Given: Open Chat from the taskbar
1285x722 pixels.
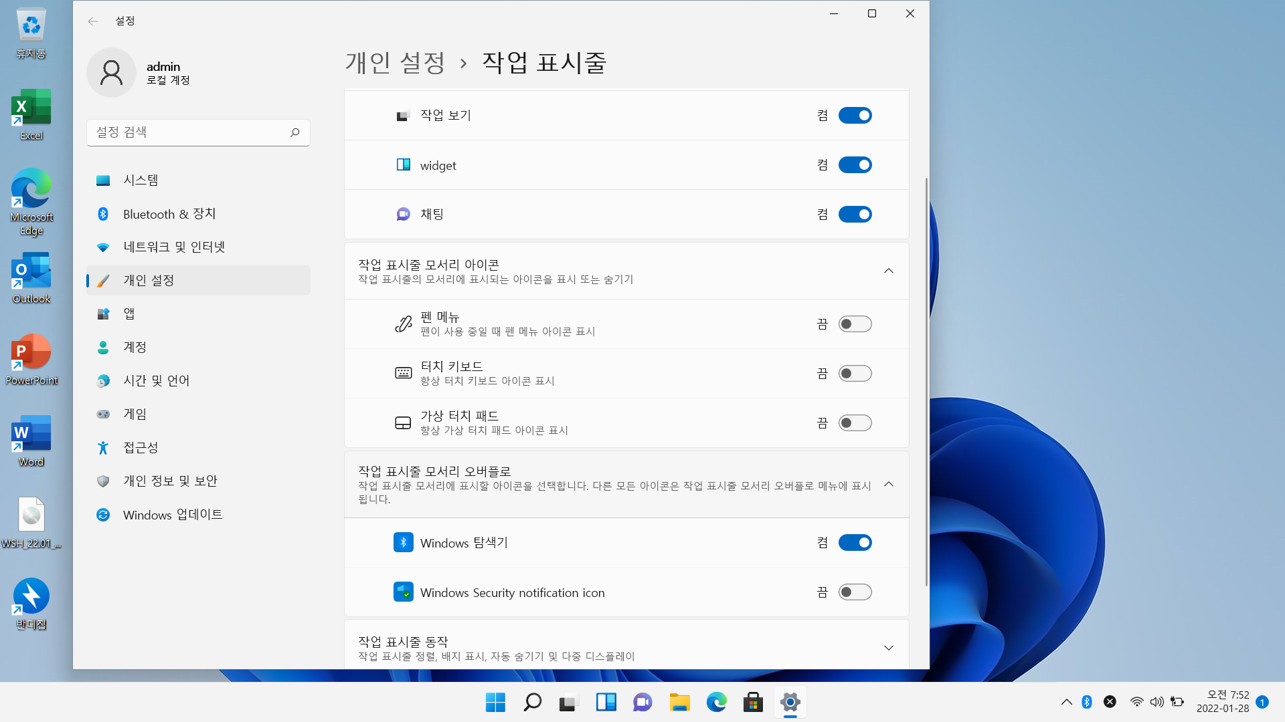Looking at the screenshot, I should coord(642,703).
